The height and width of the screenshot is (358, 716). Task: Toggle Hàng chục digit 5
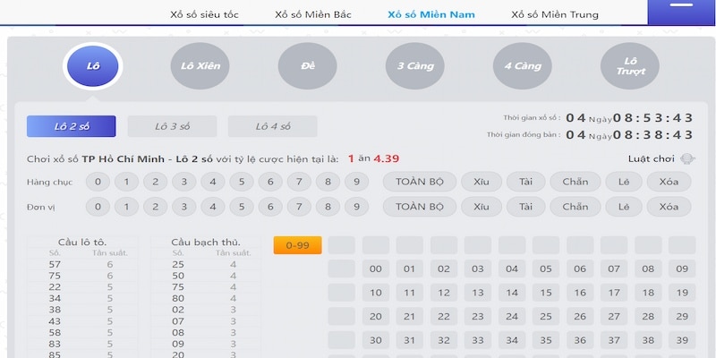pos(242,182)
